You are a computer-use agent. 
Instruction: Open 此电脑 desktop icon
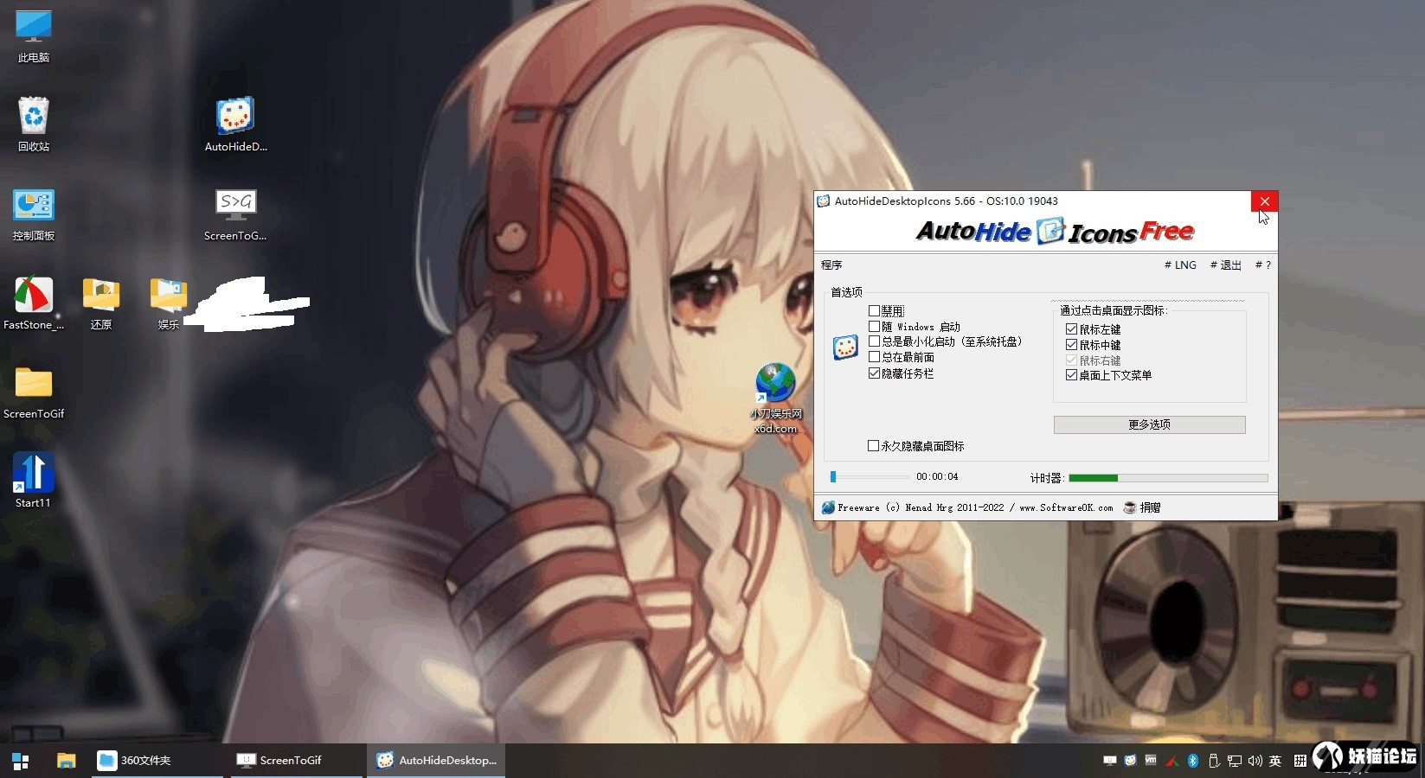coord(33,36)
